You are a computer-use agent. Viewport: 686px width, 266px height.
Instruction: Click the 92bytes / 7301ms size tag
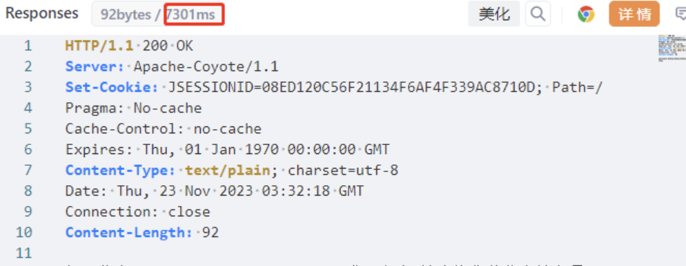(158, 14)
